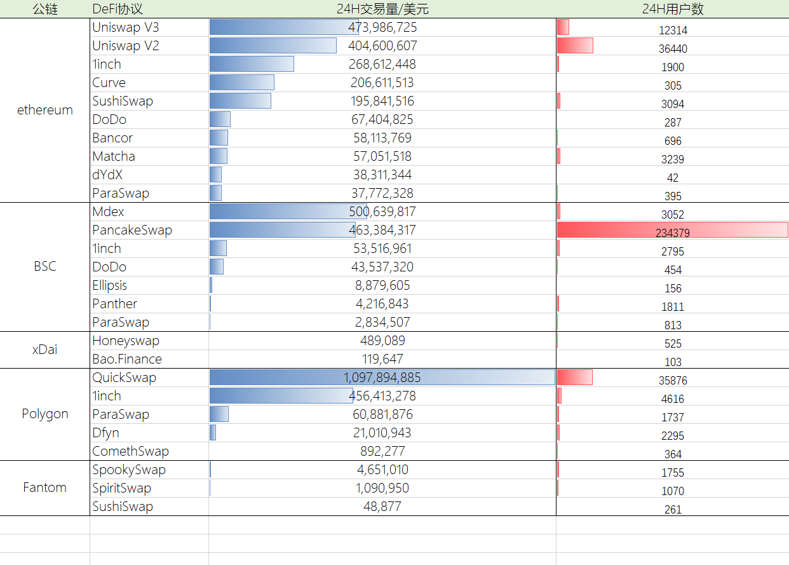Click the volume value 38,311,344
This screenshot has height=565, width=789.
(x=382, y=175)
